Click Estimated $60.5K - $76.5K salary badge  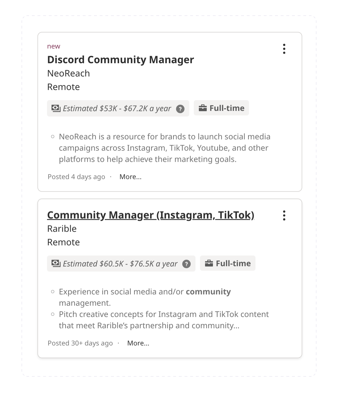(120, 264)
